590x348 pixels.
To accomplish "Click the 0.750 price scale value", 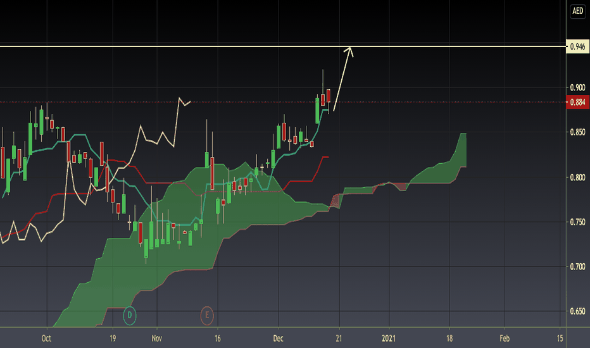I will click(x=577, y=222).
